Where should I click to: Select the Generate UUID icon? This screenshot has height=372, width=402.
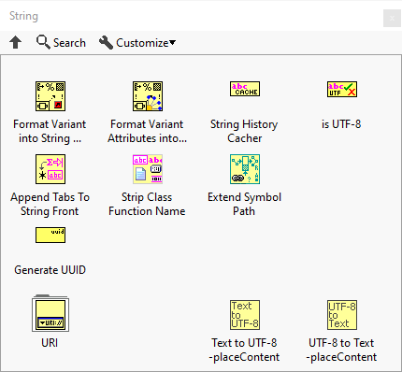click(50, 235)
